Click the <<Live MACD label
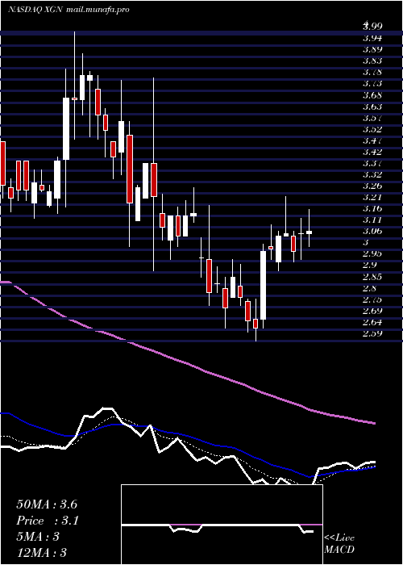The height and width of the screenshot is (565, 403). (x=339, y=544)
